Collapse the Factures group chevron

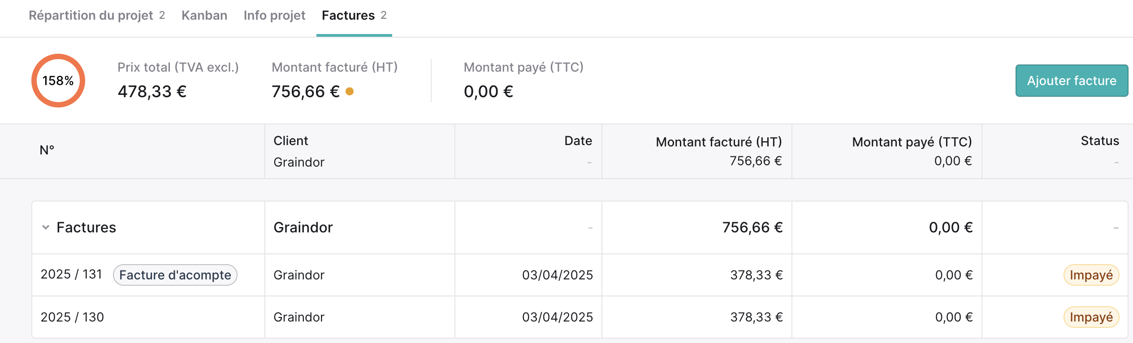(x=46, y=227)
